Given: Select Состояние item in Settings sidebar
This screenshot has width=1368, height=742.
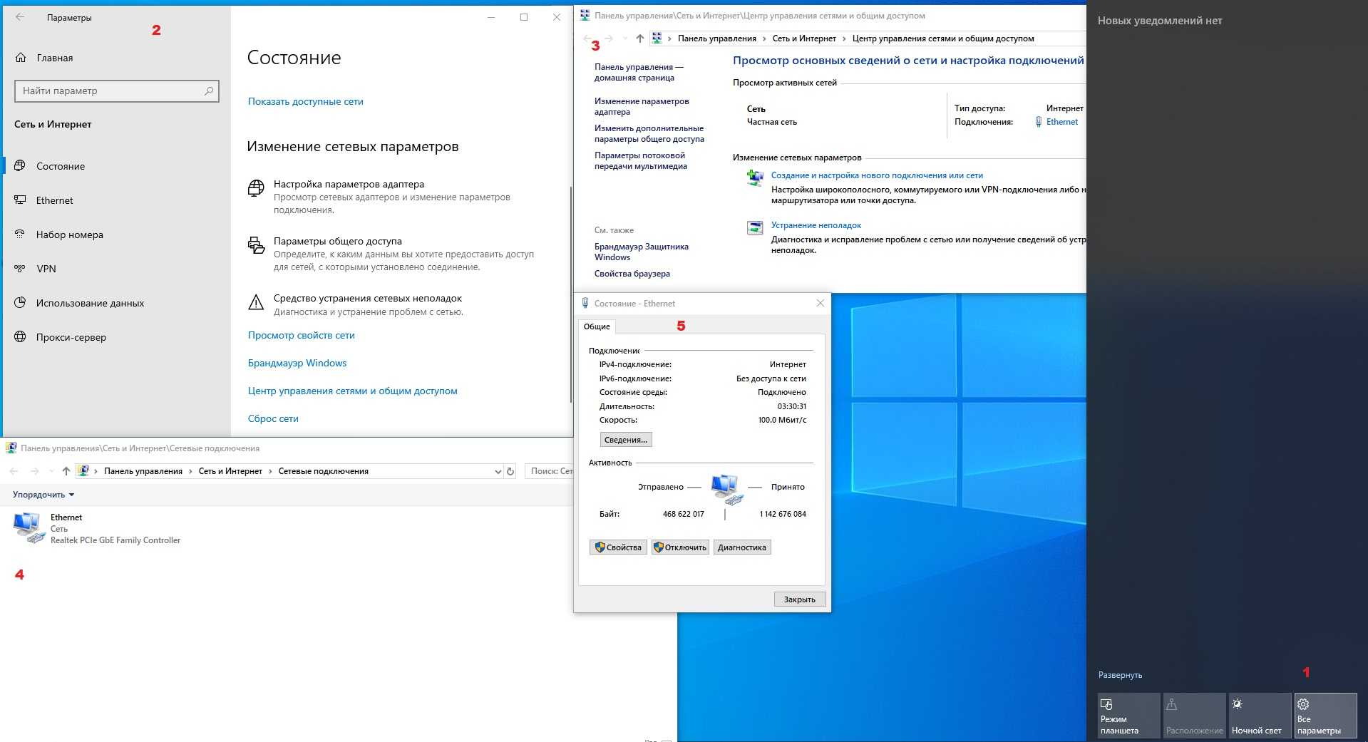Looking at the screenshot, I should click(x=60, y=166).
